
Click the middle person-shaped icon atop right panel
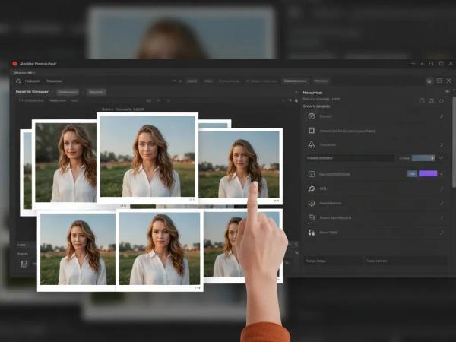tap(432, 100)
